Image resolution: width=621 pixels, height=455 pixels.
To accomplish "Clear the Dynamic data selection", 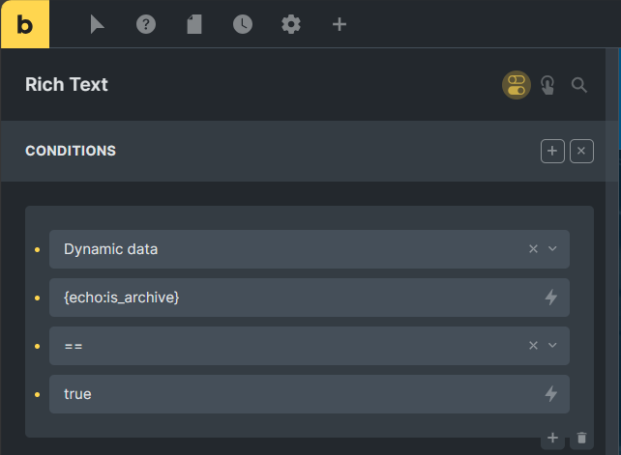I will [x=534, y=249].
